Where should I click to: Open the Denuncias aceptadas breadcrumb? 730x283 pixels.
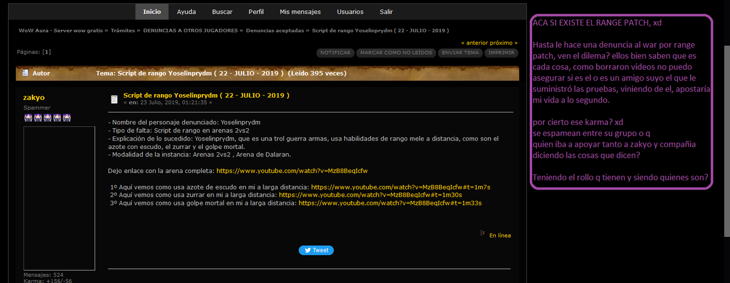pos(275,30)
